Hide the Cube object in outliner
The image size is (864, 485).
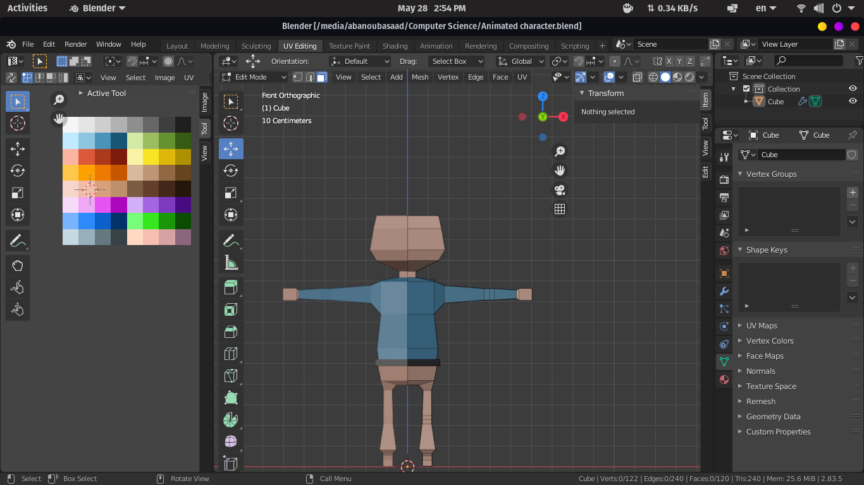853,102
